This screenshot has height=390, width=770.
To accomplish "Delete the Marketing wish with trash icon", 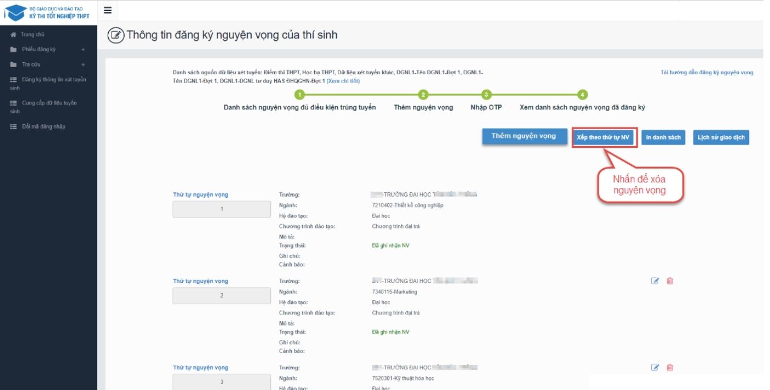I will [x=669, y=281].
